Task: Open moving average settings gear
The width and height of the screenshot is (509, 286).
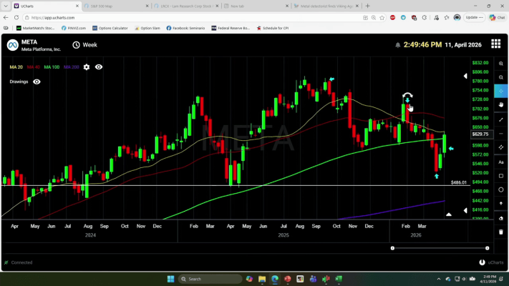Action: [87, 66]
